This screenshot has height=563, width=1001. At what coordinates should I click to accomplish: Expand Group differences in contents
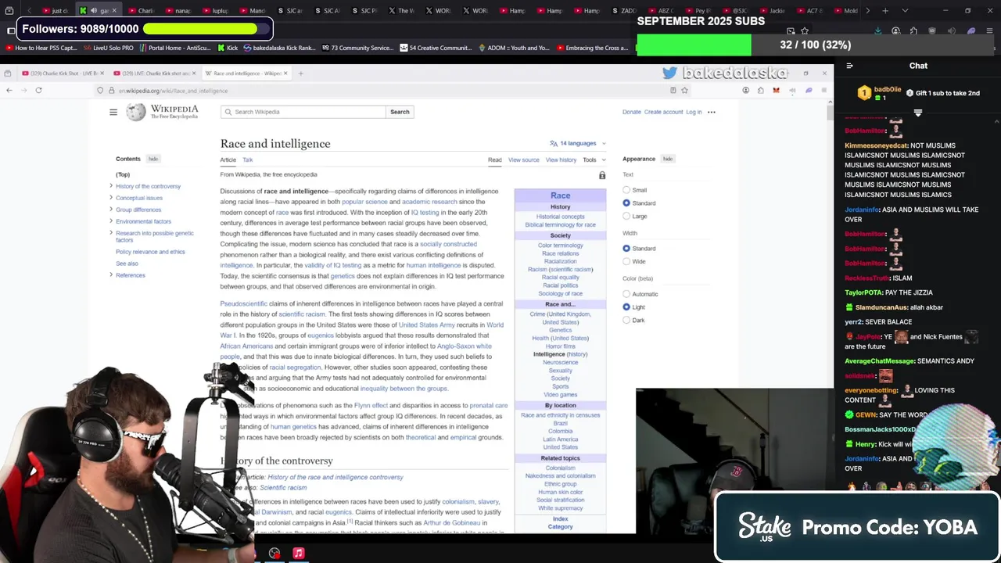coord(111,210)
